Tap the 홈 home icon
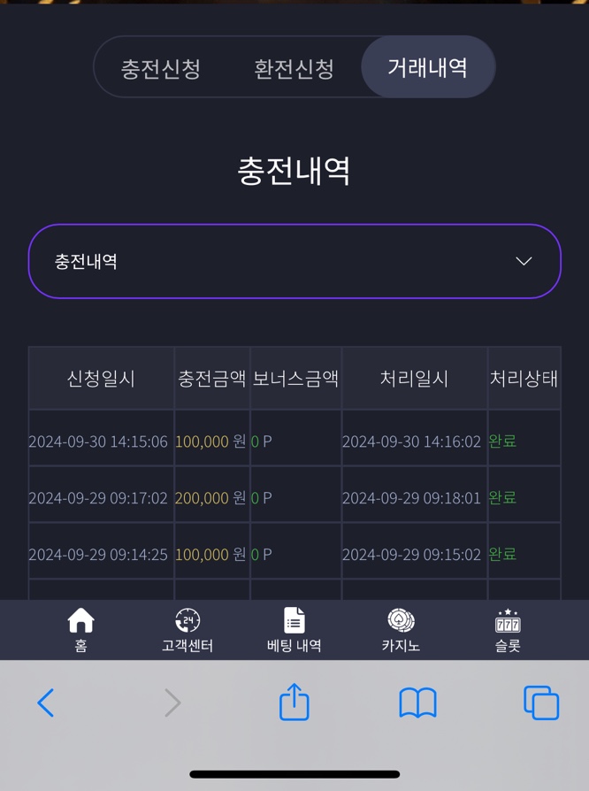 [80, 620]
